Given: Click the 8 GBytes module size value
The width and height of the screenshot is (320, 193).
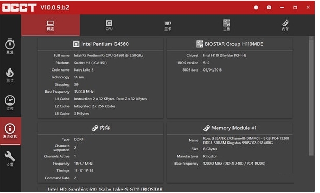Looking at the screenshot, I should coord(210,149).
